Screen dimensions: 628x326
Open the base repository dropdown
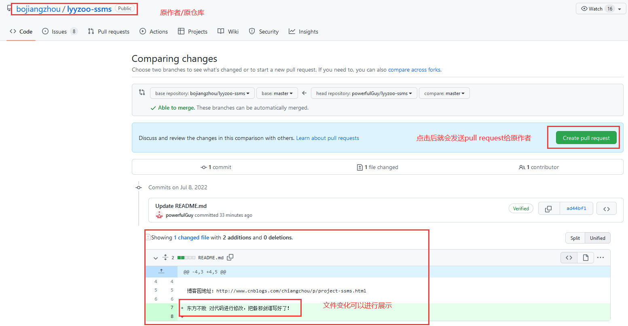pyautogui.click(x=202, y=93)
